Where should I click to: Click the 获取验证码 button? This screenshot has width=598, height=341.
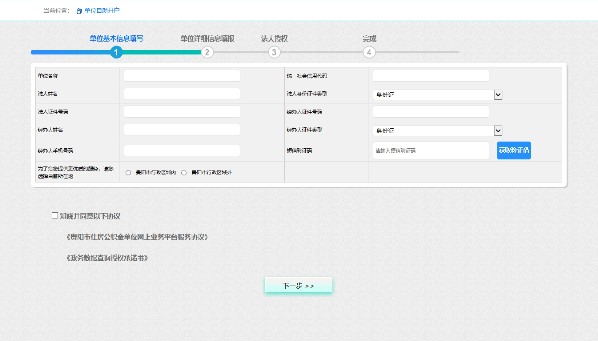click(514, 150)
